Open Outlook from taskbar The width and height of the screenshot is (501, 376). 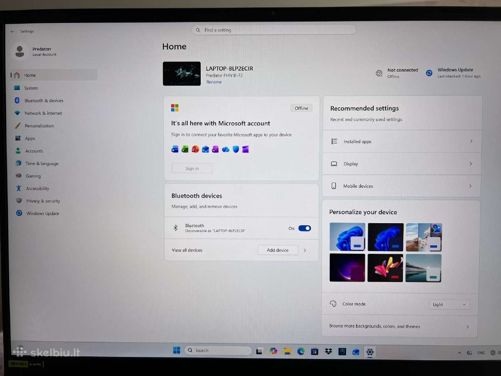pyautogui.click(x=356, y=352)
